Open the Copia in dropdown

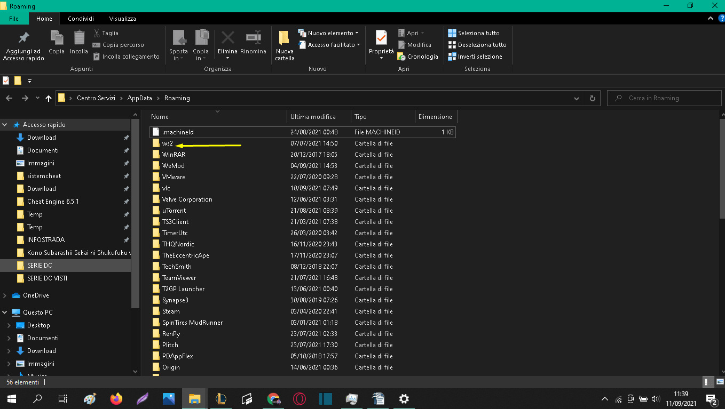tap(201, 46)
